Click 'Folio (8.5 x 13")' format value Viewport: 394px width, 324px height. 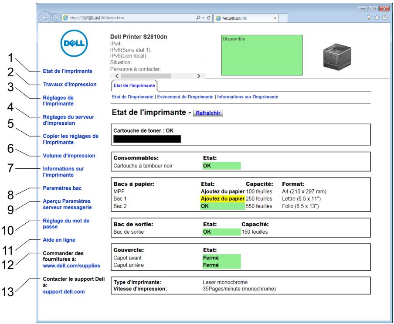tap(300, 206)
